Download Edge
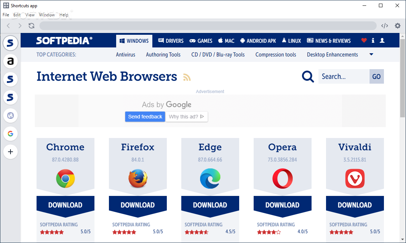Screen dimensions: 406x243 click(x=210, y=205)
